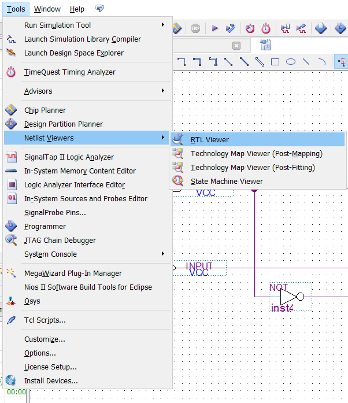Select the Arc drawing tool
This screenshot has width=348, height=403.
pyautogui.click(x=322, y=62)
